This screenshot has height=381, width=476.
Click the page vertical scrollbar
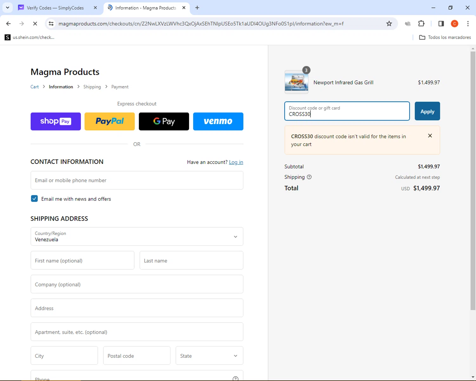point(473,181)
